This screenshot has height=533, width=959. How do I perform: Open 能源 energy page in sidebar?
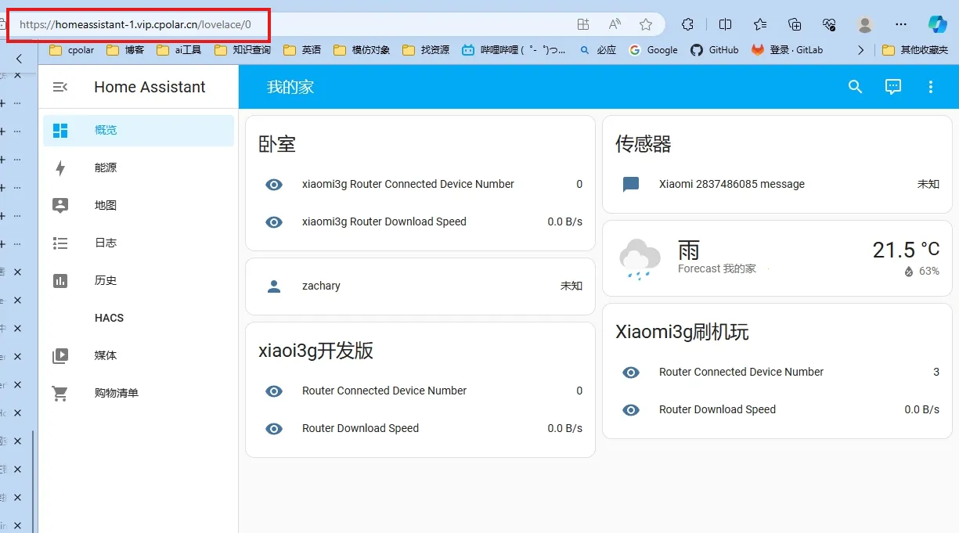[x=106, y=167]
